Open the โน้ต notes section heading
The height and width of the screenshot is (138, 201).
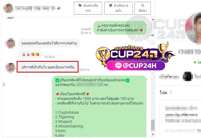pos(163,92)
